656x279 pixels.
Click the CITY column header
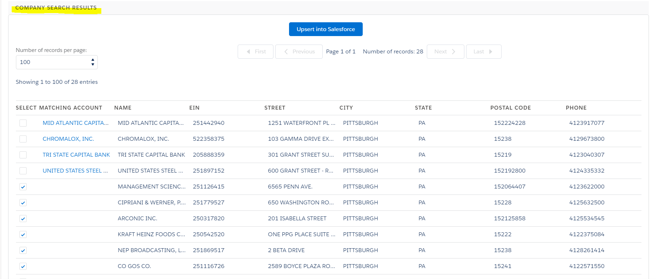click(x=346, y=108)
